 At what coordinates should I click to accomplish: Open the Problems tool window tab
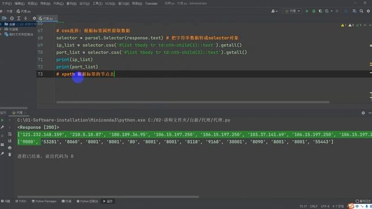6,201
